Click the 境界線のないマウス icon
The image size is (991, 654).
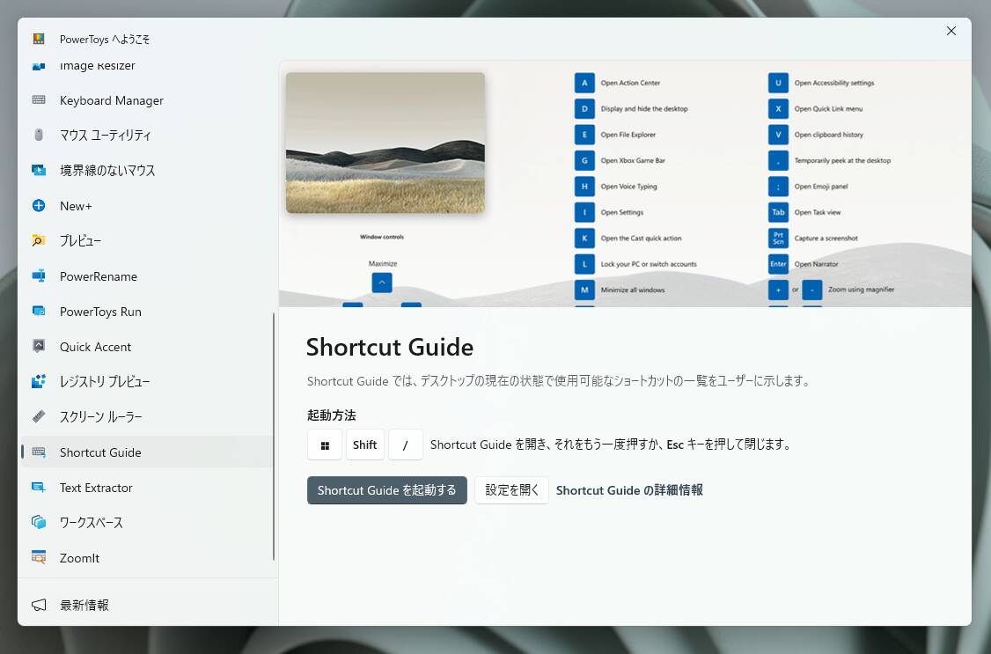click(39, 170)
